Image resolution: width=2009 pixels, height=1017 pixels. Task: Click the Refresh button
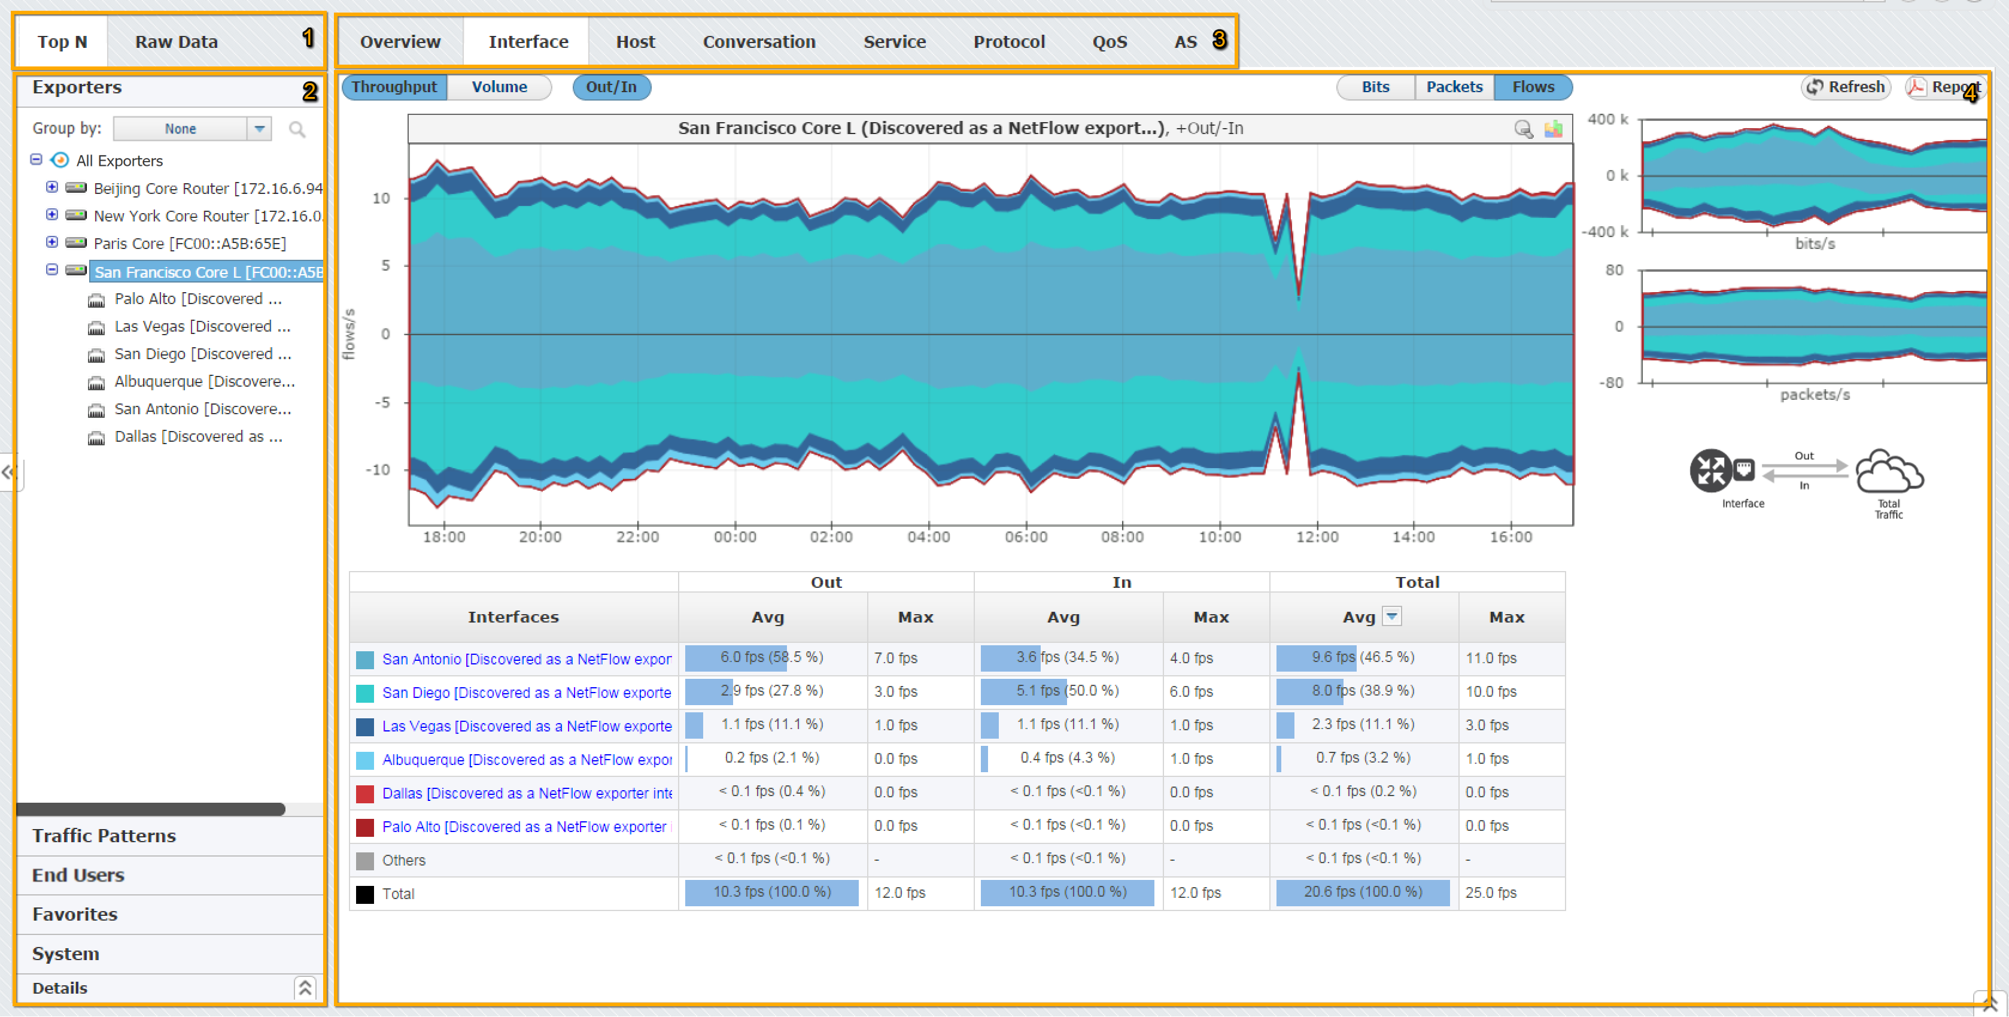coord(1846,87)
